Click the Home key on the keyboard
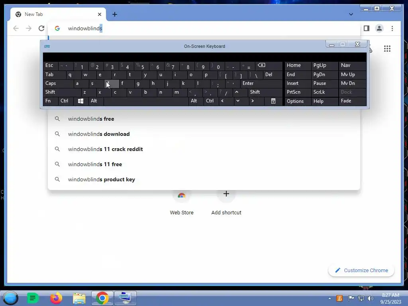Screen dimensions: 408x306 [298, 66]
